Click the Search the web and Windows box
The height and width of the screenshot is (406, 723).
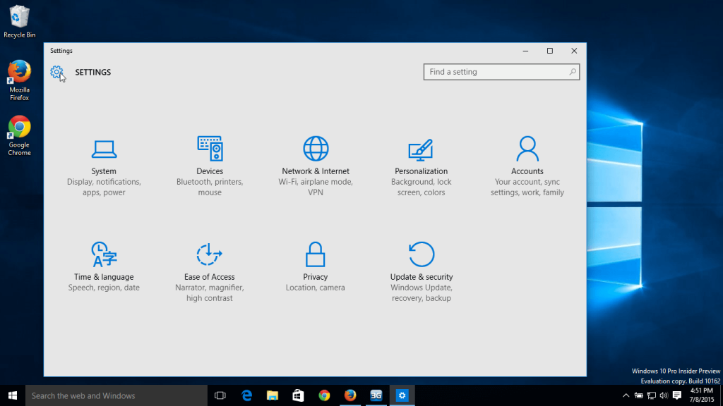(116, 395)
